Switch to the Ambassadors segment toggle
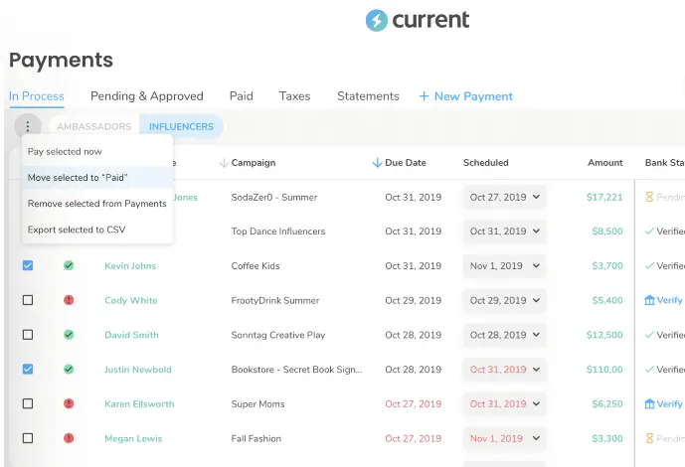 93,126
